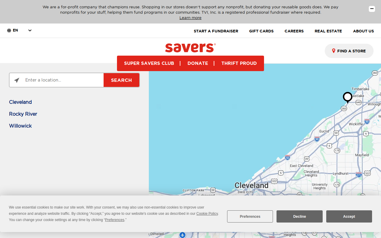This screenshot has height=238, width=381.
Task: Open the Learn more link in banner
Action: 190,18
